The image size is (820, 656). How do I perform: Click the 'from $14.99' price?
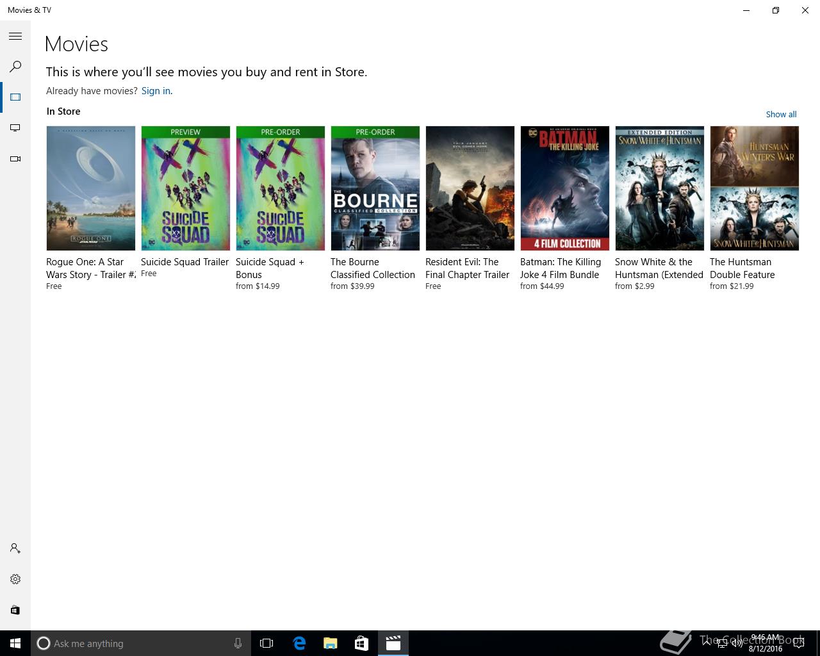[x=258, y=286]
